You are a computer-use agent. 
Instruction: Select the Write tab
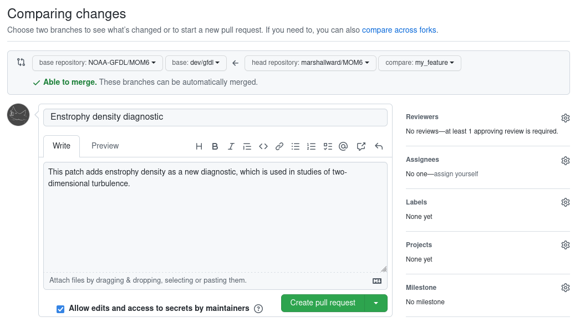coord(62,146)
